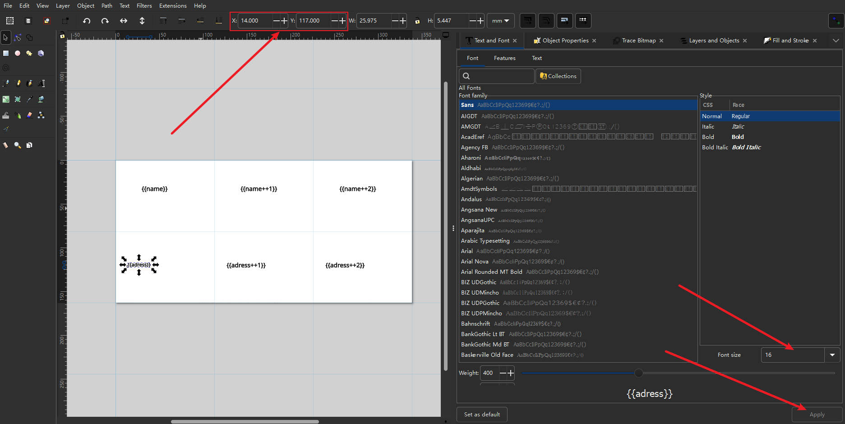The height and width of the screenshot is (424, 845).
Task: Select the Mesh gradient tool
Action: 18,99
